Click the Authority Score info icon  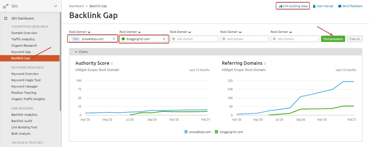112,63
